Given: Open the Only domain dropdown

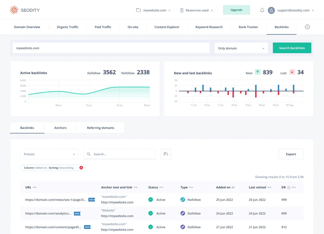Looking at the screenshot, I should 241,48.
